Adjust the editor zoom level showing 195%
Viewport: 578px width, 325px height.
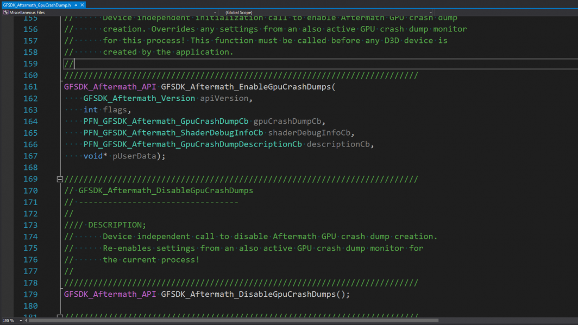8,320
